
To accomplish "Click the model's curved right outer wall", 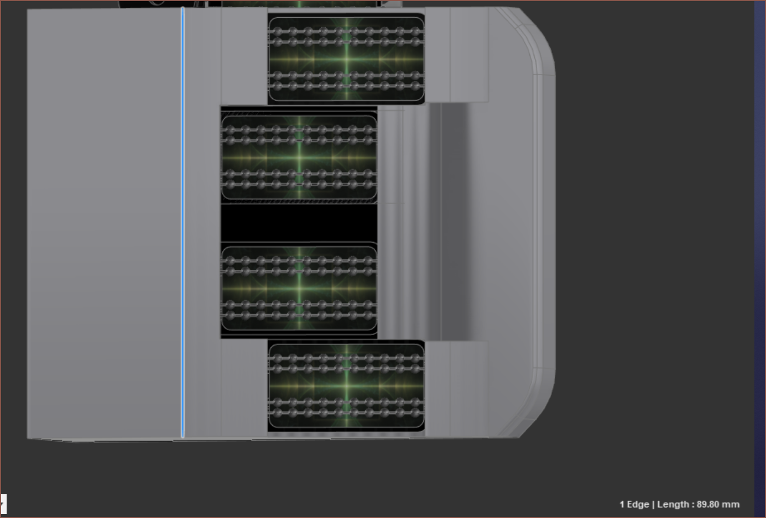I will coord(545,221).
